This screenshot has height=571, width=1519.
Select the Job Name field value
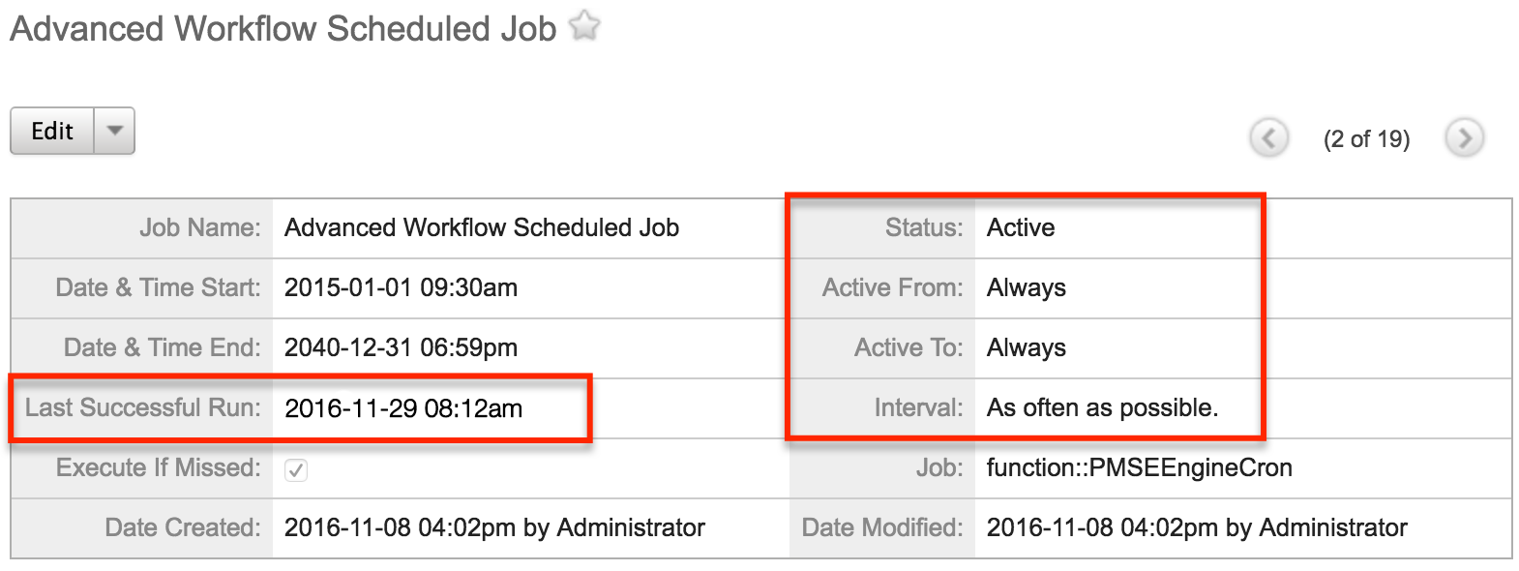pos(482,228)
